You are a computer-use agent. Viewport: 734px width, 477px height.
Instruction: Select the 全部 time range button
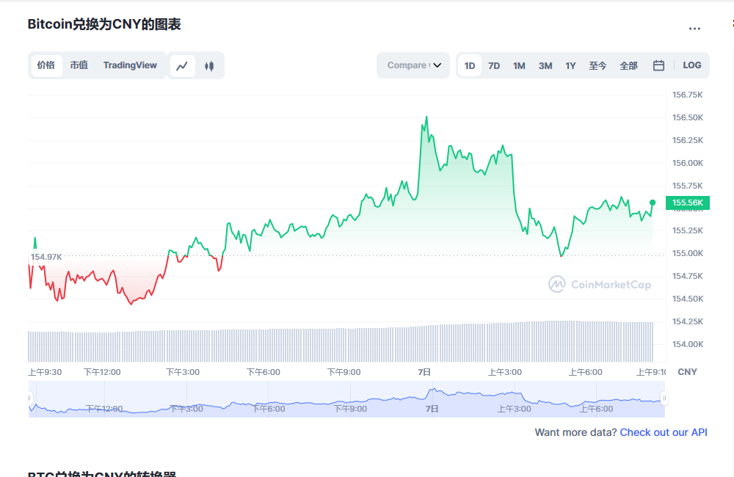628,65
